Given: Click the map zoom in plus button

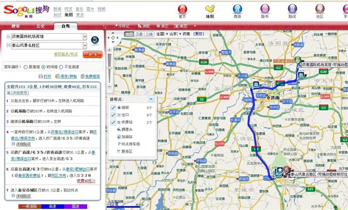Looking at the screenshot, I should click(110, 50).
